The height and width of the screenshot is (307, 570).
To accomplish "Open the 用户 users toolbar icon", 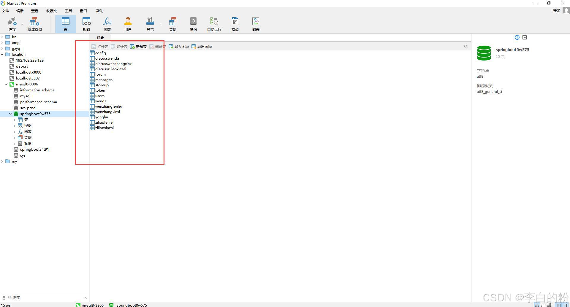I will pos(128,24).
